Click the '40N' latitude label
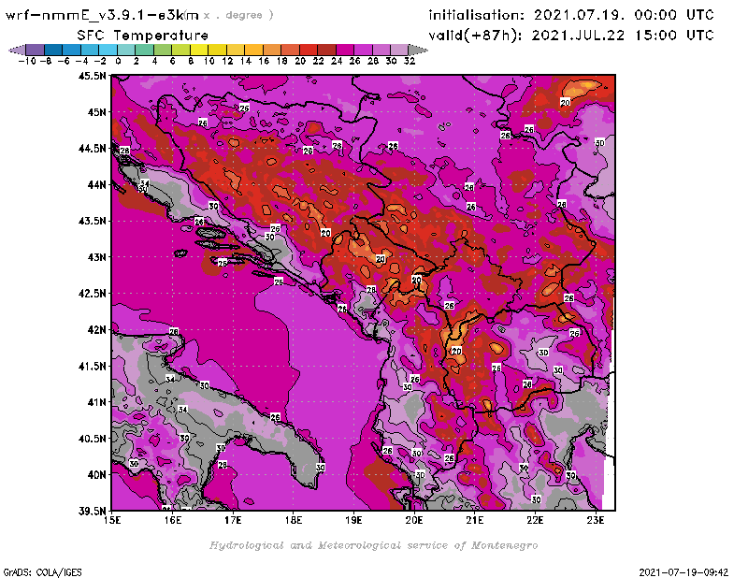The image size is (748, 578). point(96,475)
